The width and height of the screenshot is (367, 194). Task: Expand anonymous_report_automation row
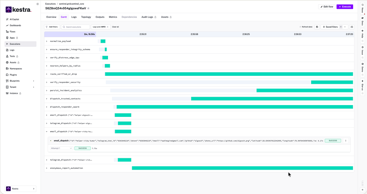pos(47,168)
